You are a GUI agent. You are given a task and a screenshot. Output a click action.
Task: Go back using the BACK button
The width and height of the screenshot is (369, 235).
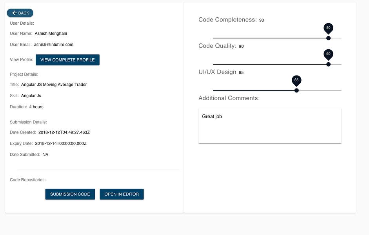[x=20, y=13]
